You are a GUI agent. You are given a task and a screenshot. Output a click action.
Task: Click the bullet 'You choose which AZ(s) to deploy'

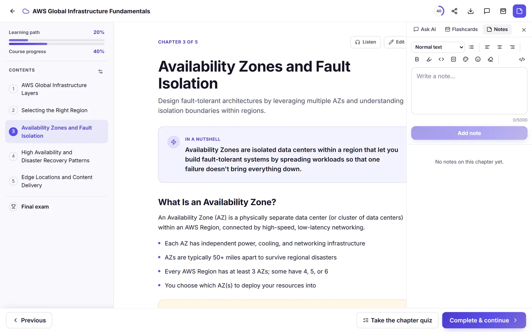[240, 285]
